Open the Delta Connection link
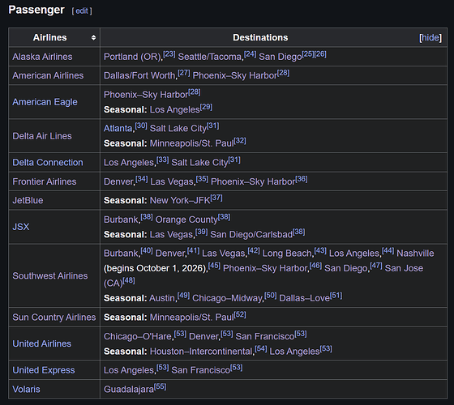454x405 pixels. pos(48,162)
